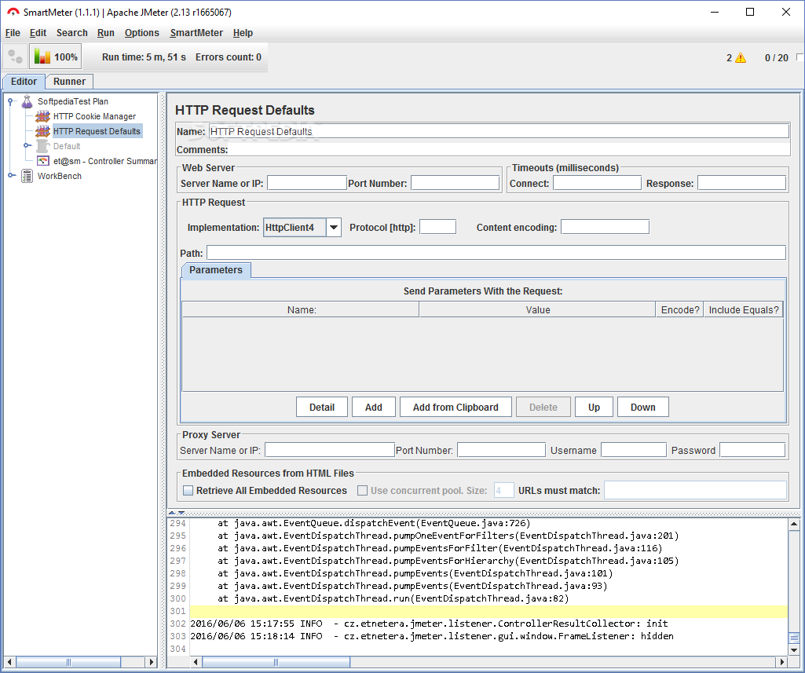Switch to the Runner tab
Screen dimensions: 805x673
[69, 82]
